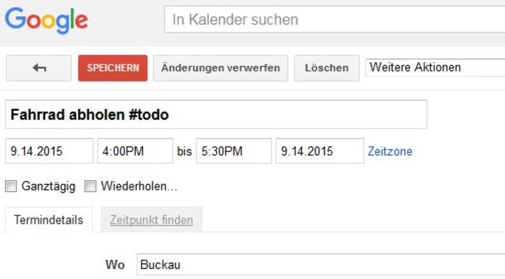The height and width of the screenshot is (279, 505).
Task: Go back using the arrow button
Action: click(x=39, y=68)
